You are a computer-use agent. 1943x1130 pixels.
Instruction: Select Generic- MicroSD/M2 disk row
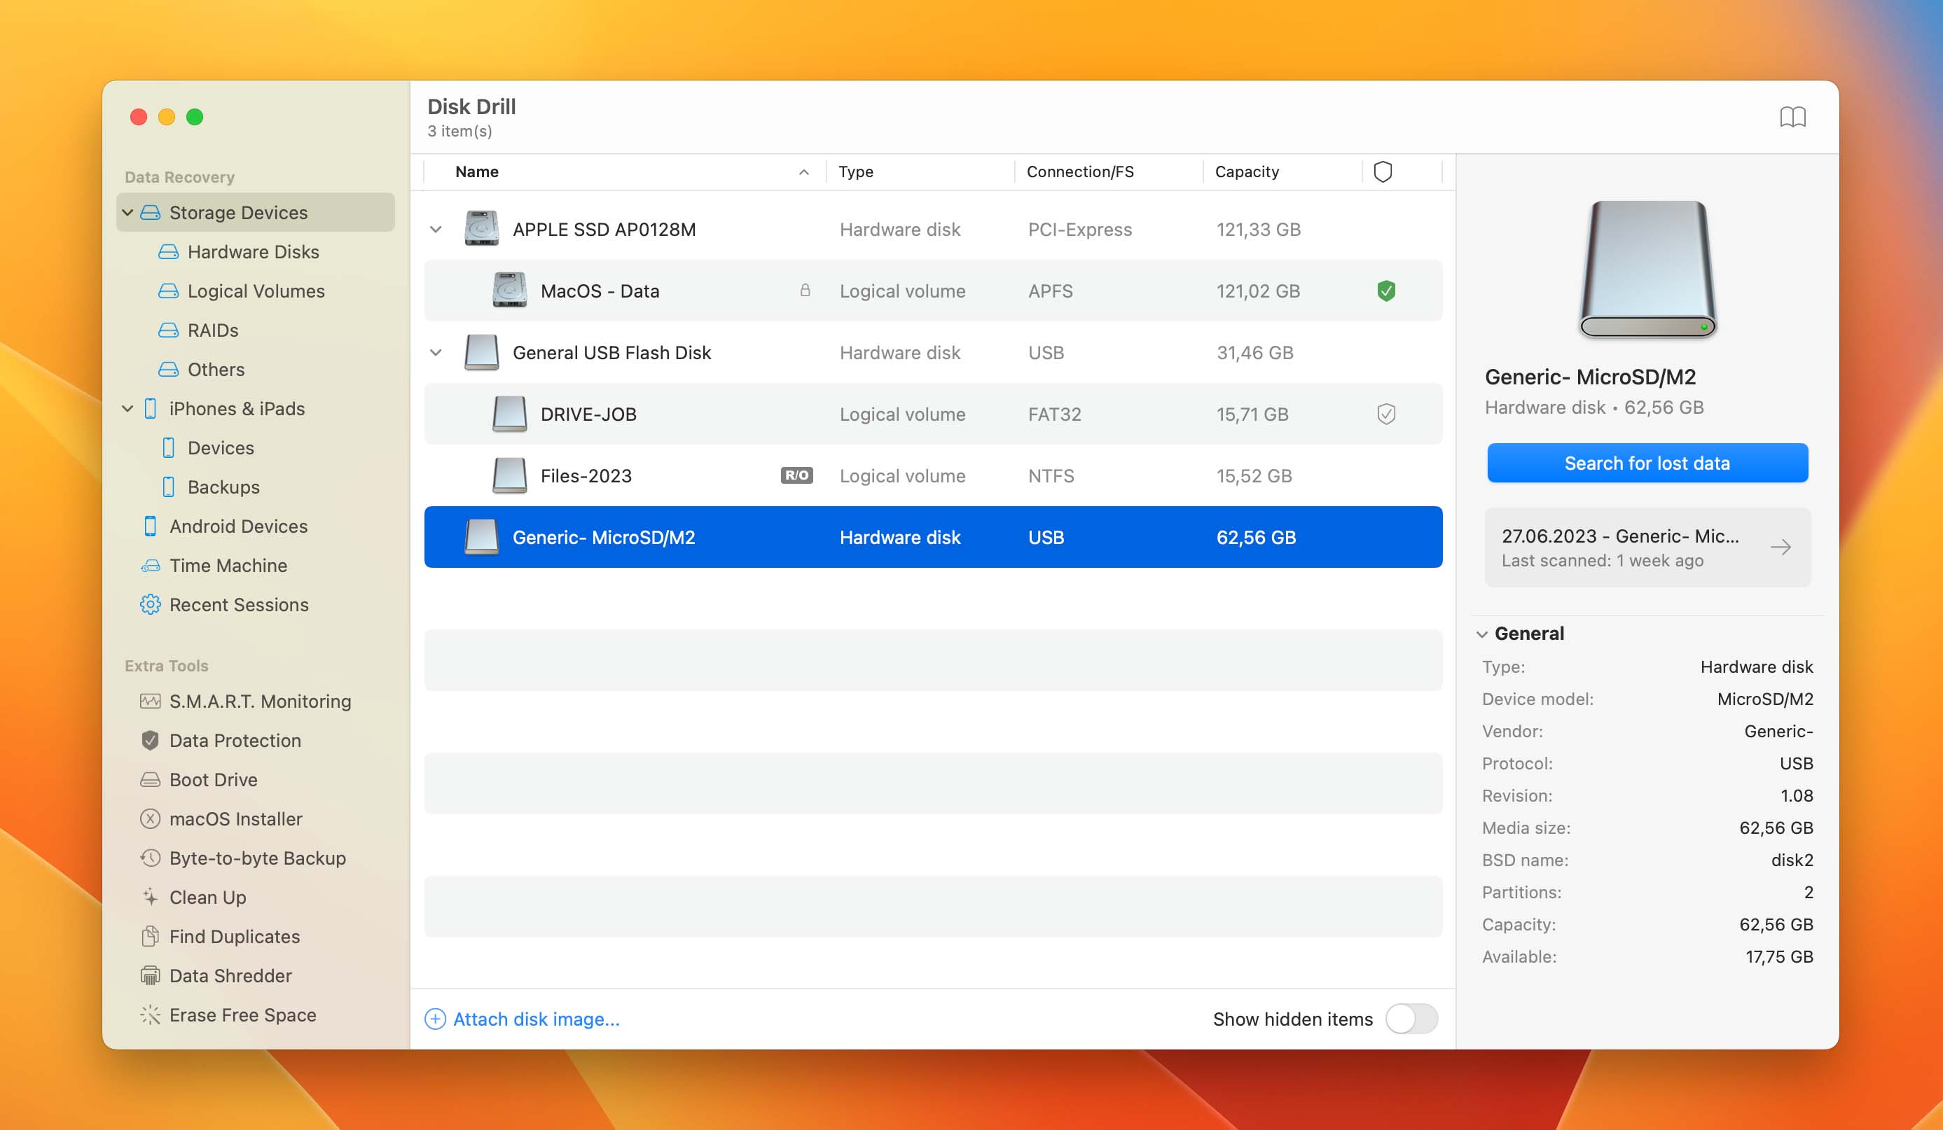933,537
